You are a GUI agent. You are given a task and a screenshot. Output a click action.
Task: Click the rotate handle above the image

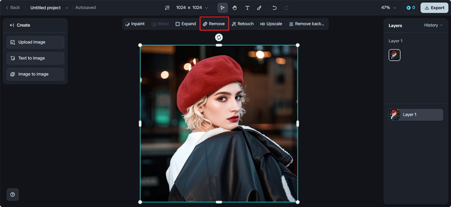click(219, 37)
